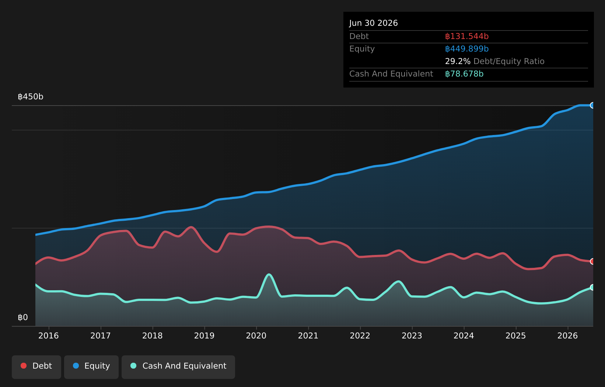This screenshot has height=387, width=605.
Task: Click the Equity label in tooltip
Action: tap(362, 49)
